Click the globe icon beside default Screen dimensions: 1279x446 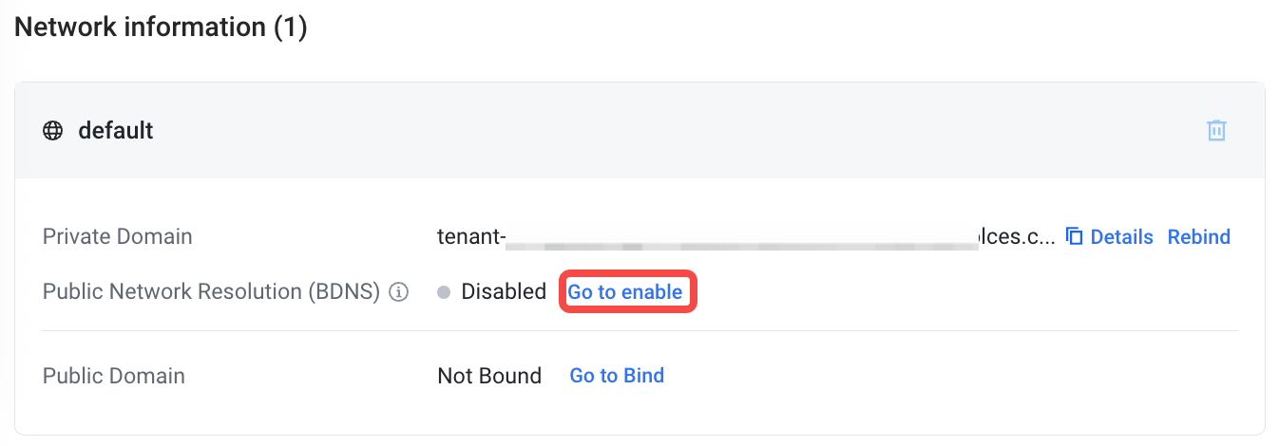tap(53, 130)
